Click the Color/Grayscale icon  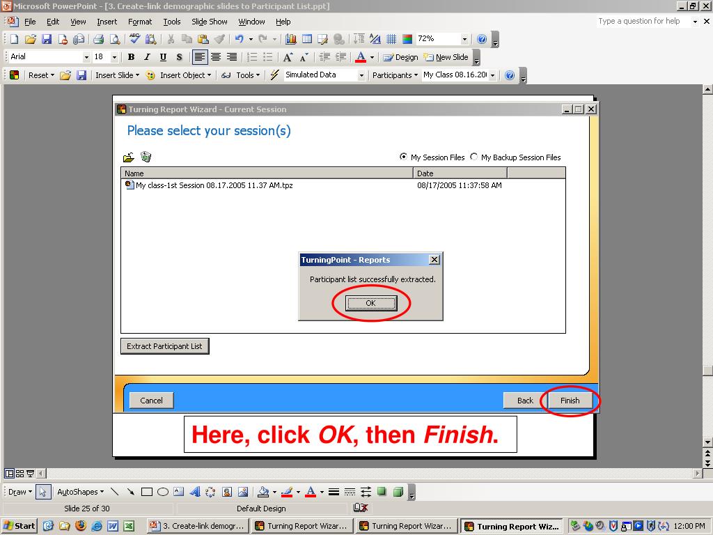(x=407, y=39)
